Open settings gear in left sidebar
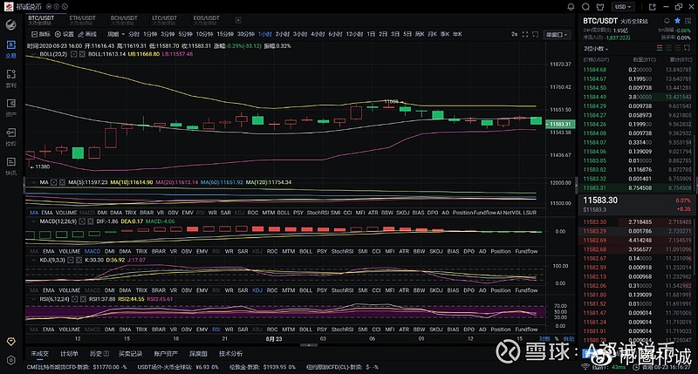This screenshot has width=698, height=374. (x=10, y=358)
